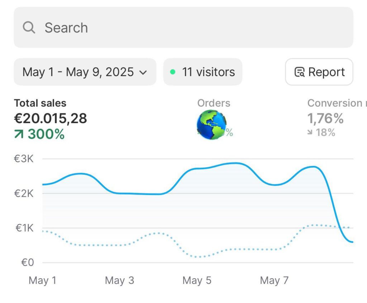Click the globe emoji over Orders

211,125
